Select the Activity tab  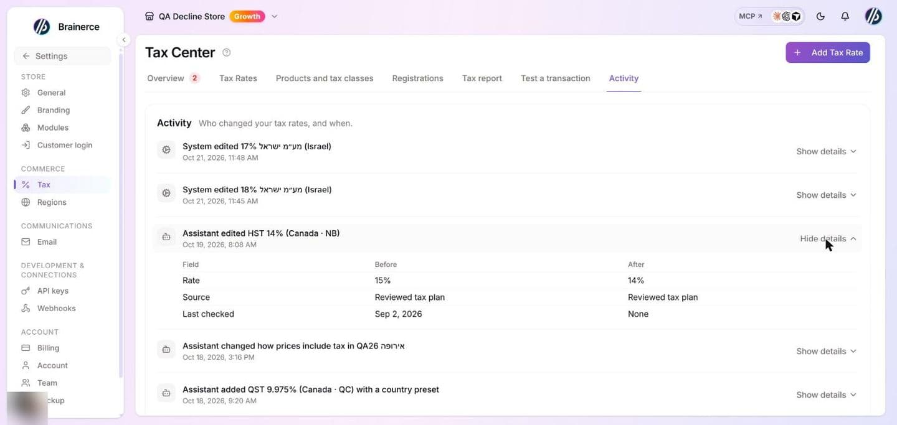(624, 78)
